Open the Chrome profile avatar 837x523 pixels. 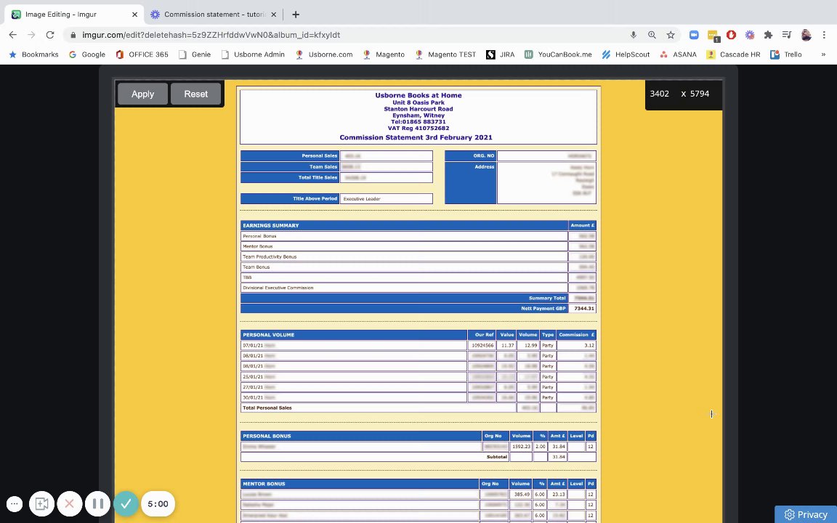click(806, 35)
